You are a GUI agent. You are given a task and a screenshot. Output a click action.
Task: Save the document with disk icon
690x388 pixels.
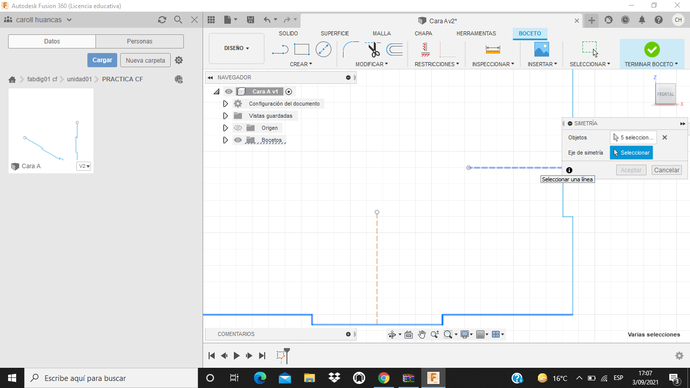click(250, 20)
